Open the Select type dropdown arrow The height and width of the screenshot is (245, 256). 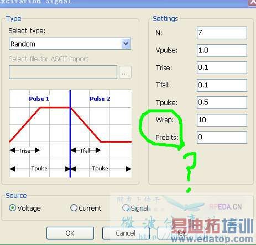point(126,44)
